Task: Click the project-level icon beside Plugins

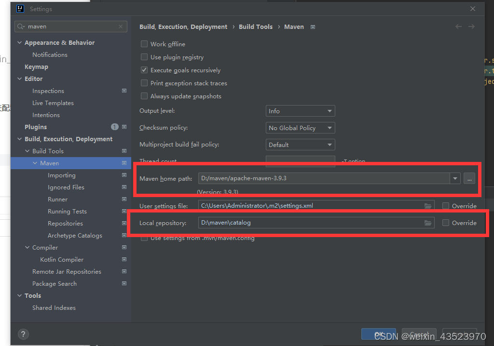Action: click(124, 127)
